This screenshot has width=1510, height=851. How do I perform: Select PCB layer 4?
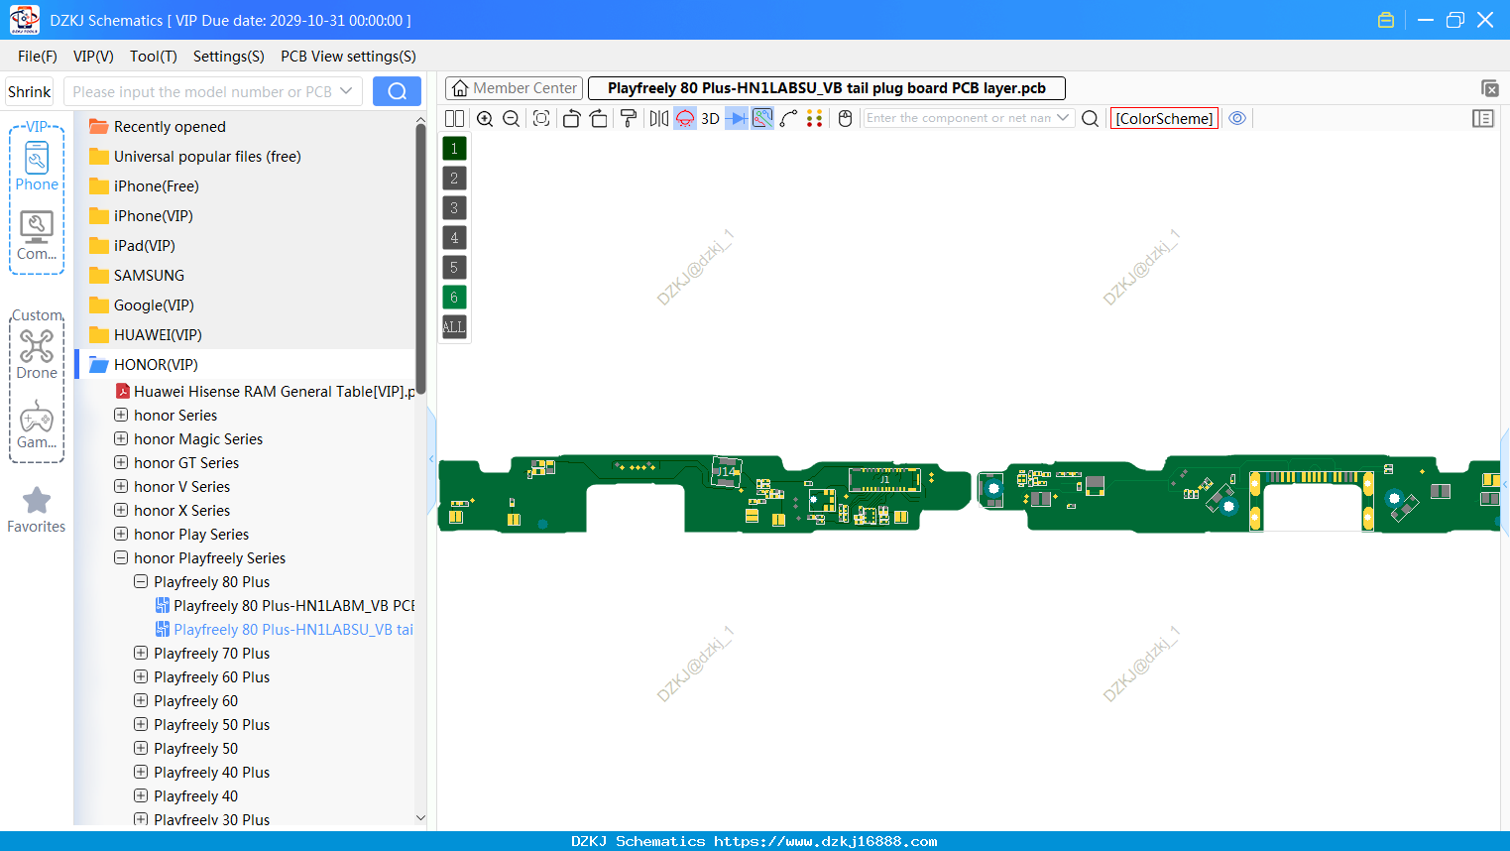(454, 238)
